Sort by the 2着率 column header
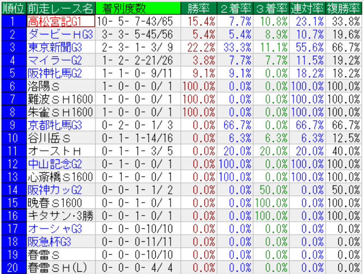The image size is (364, 274). [234, 9]
